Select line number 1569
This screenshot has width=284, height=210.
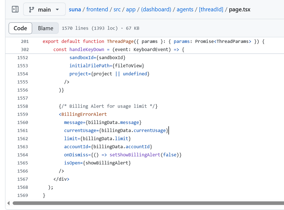click(23, 195)
